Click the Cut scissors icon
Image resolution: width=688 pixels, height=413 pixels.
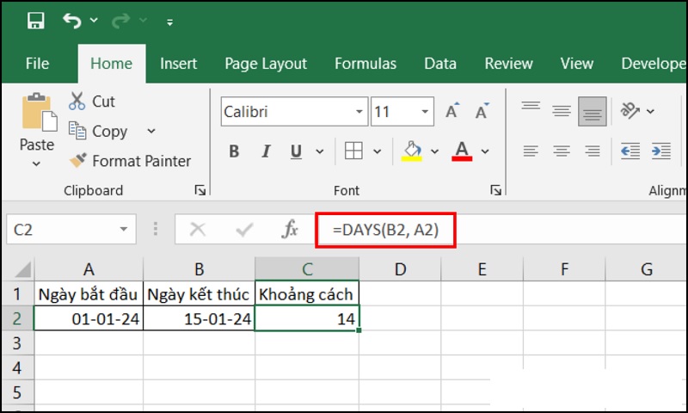point(78,102)
